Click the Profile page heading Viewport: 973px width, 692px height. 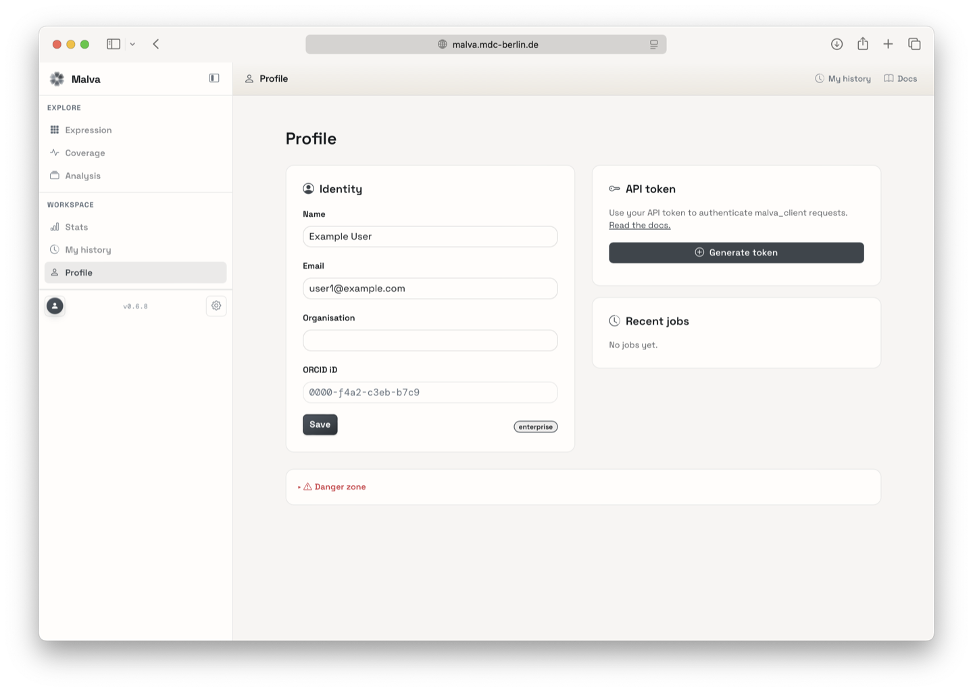(x=311, y=139)
